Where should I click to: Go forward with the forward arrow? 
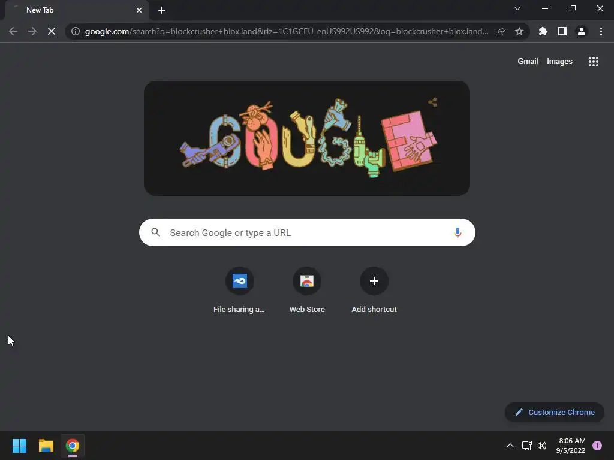pyautogui.click(x=32, y=31)
